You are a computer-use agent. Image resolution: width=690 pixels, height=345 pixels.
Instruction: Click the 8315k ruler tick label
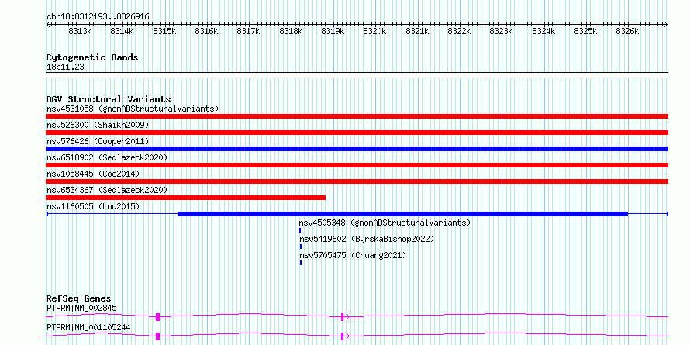[x=164, y=31]
